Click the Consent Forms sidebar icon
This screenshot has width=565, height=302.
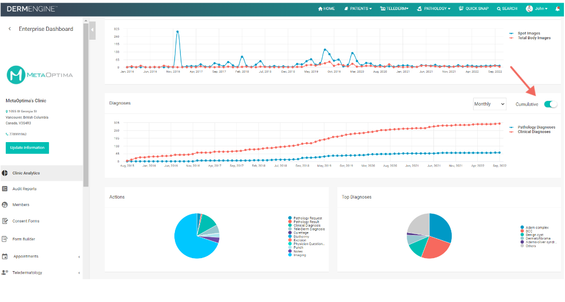click(x=5, y=221)
